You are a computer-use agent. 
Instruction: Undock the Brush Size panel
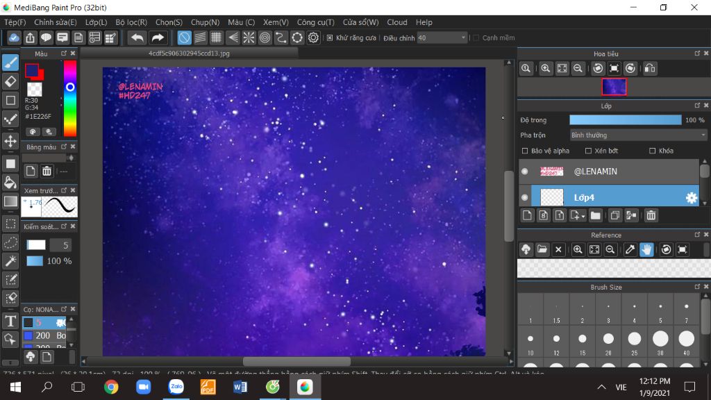click(x=697, y=287)
